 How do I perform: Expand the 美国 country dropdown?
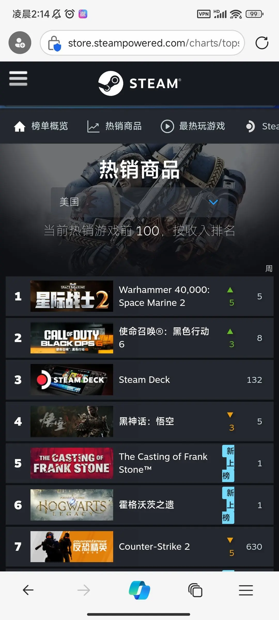click(x=139, y=202)
